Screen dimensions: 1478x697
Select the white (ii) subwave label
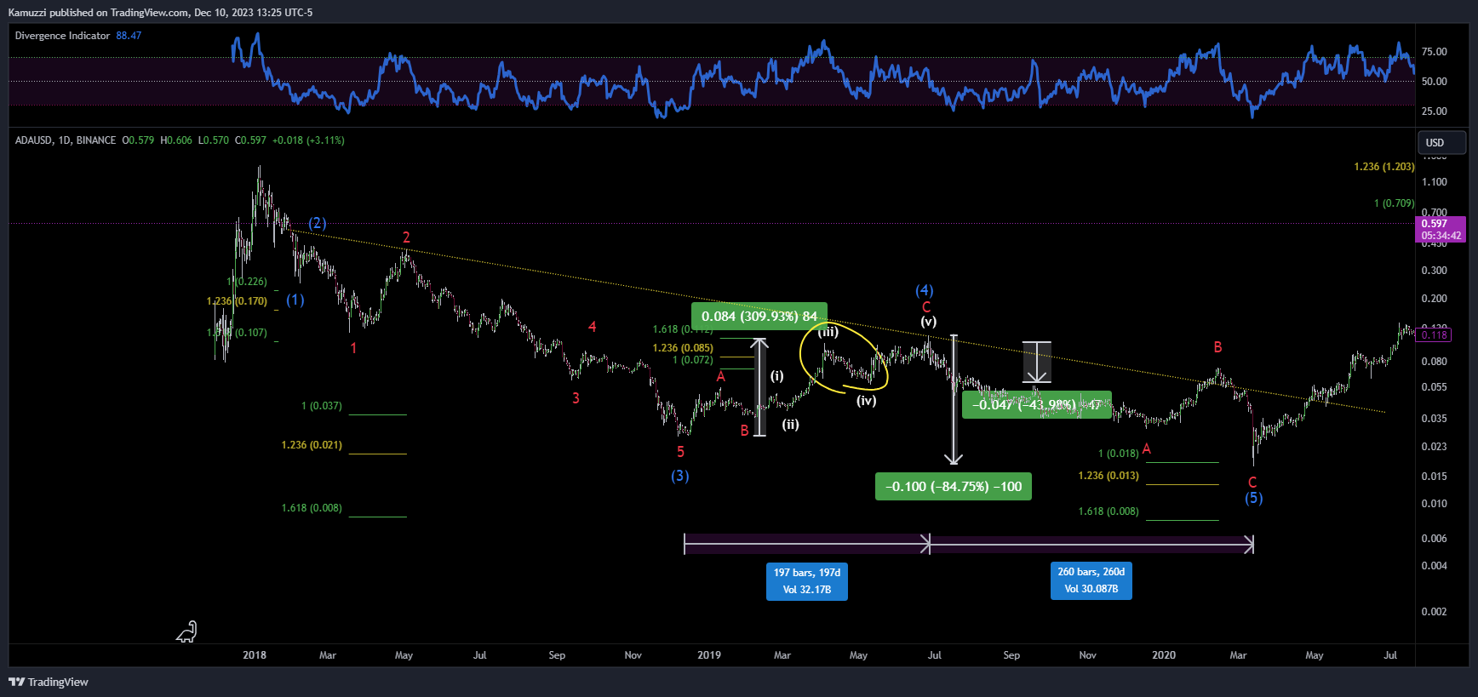pyautogui.click(x=791, y=425)
